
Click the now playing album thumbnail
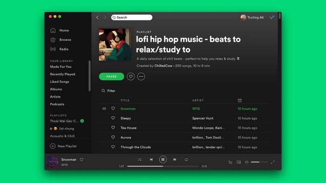(53, 162)
